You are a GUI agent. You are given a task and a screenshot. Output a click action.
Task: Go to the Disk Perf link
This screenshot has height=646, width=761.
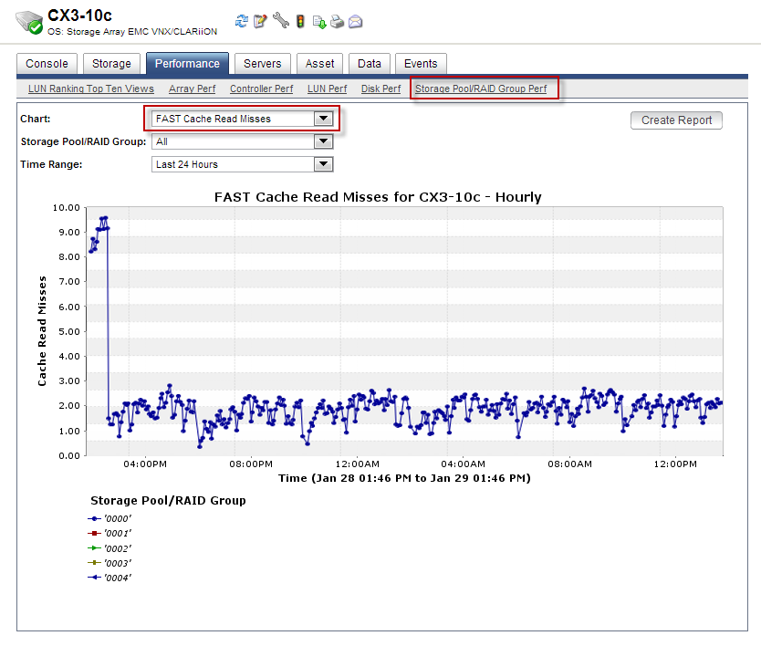point(381,89)
